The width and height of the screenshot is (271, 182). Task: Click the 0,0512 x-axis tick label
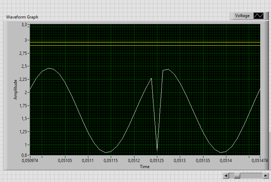coord(134,161)
